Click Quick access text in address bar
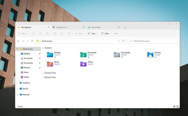188x116 pixels. pyautogui.click(x=47, y=41)
